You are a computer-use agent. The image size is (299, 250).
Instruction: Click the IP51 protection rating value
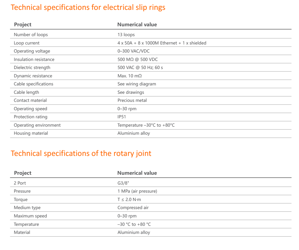click(x=122, y=117)
